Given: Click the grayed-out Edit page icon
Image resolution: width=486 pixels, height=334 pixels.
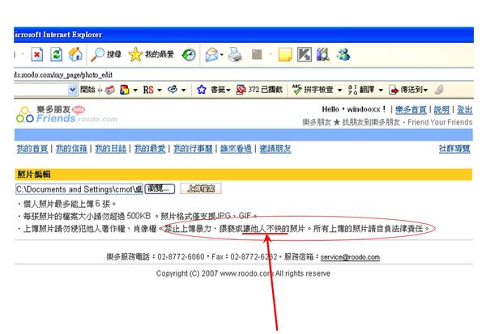Looking at the screenshot, I should pos(257,55).
